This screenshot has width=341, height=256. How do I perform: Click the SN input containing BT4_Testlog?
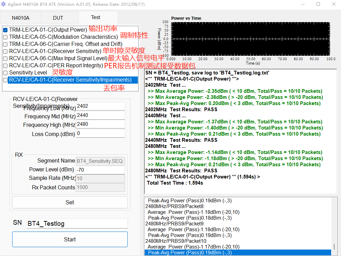point(77,224)
